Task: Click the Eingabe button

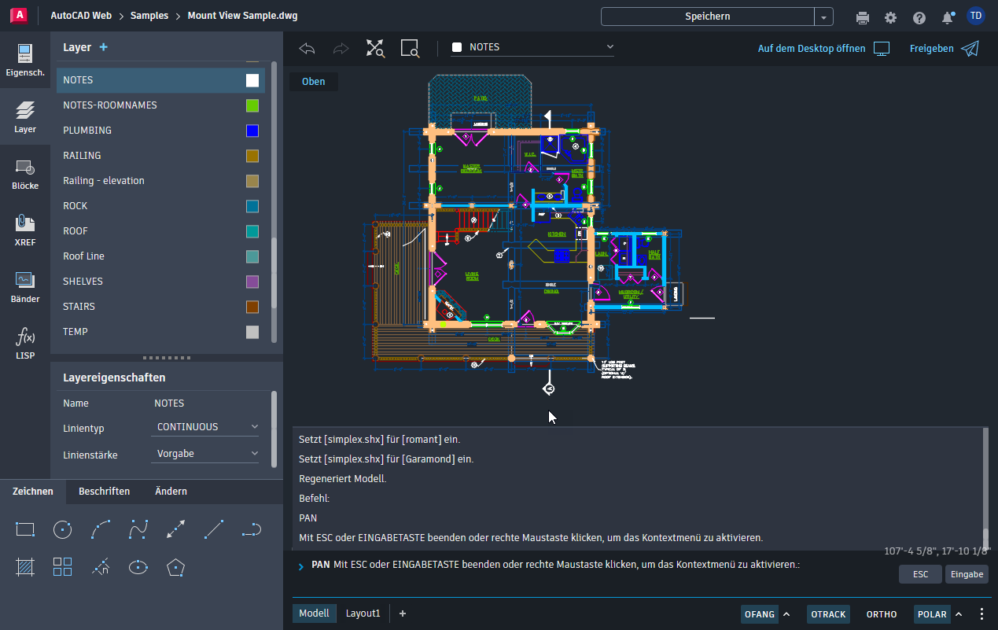Action: coord(967,574)
